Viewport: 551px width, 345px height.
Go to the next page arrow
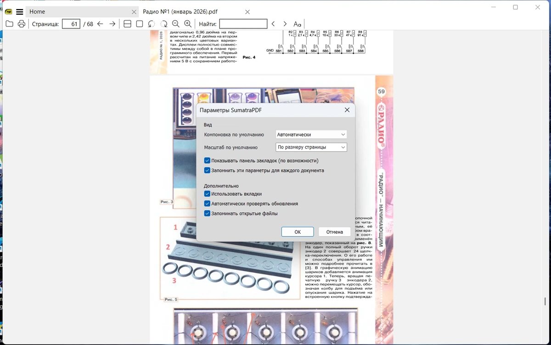[112, 24]
